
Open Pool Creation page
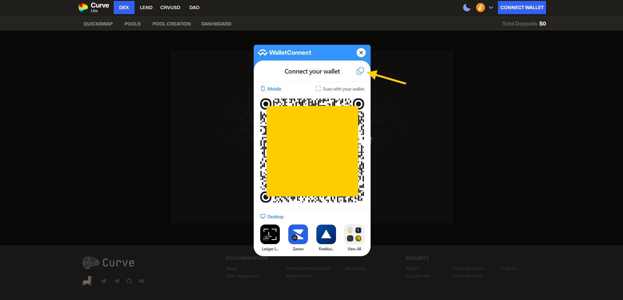pos(172,24)
